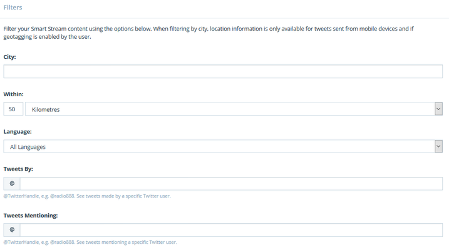The width and height of the screenshot is (449, 250).
Task: Expand the All Languages dropdown arrow
Action: (x=438, y=146)
